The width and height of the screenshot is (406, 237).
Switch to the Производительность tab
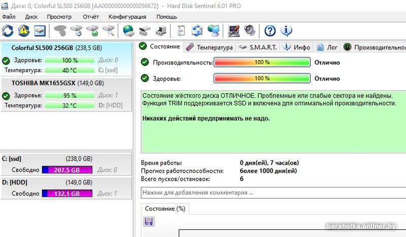(374, 47)
